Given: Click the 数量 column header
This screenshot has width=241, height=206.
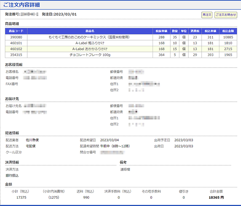Looking at the screenshot, I should (x=175, y=31).
